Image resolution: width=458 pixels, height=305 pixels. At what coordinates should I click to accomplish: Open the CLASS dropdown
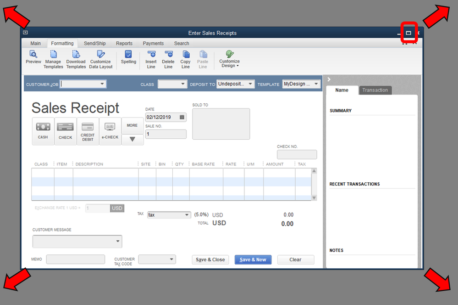[x=183, y=84]
